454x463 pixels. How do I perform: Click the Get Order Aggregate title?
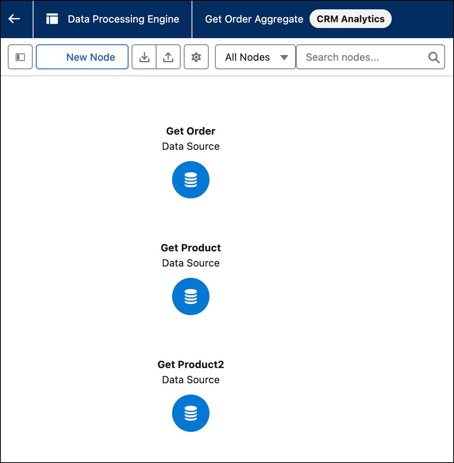click(x=254, y=19)
